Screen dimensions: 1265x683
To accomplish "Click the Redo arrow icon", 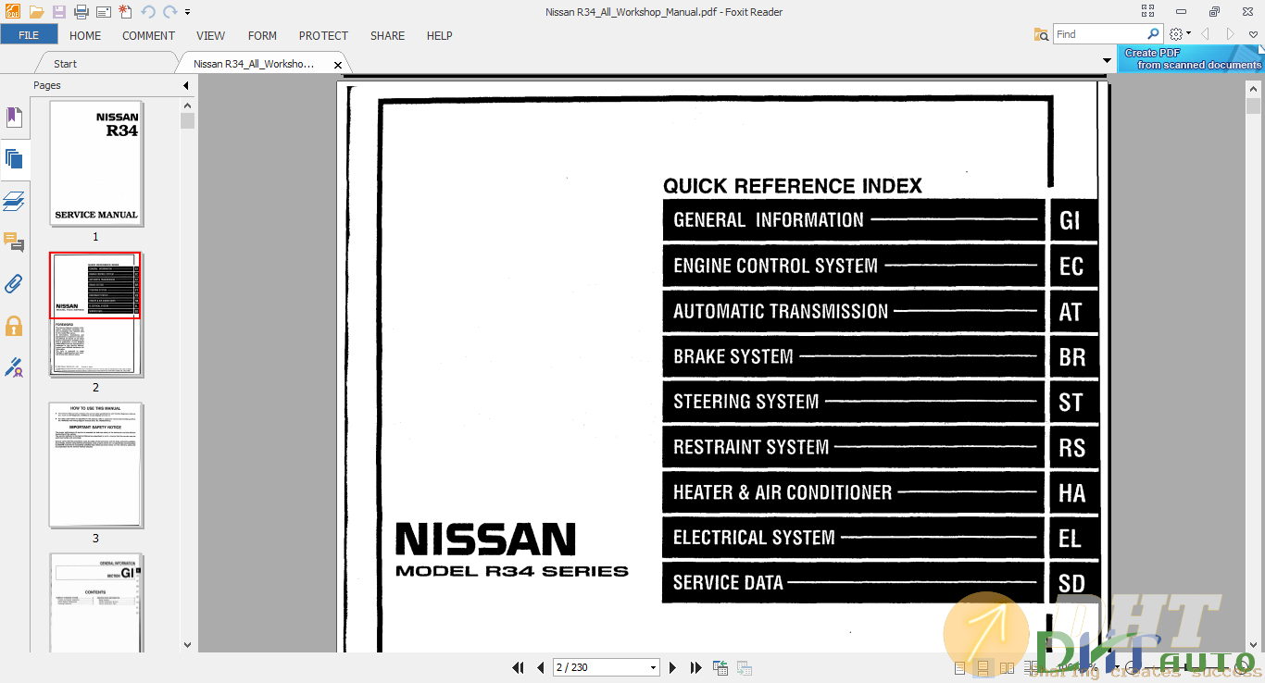I will [x=169, y=12].
